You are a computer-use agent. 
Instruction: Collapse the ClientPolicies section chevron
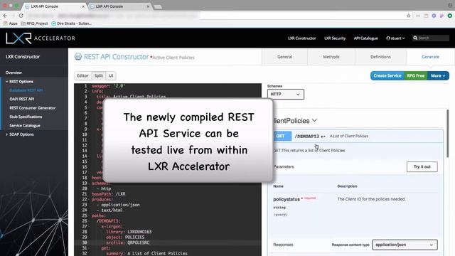point(314,120)
